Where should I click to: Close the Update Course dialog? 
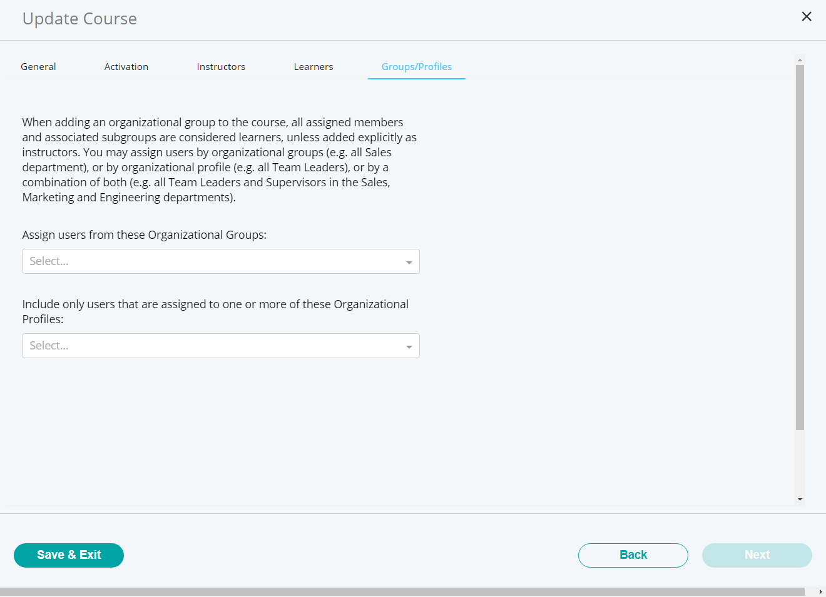(x=807, y=17)
